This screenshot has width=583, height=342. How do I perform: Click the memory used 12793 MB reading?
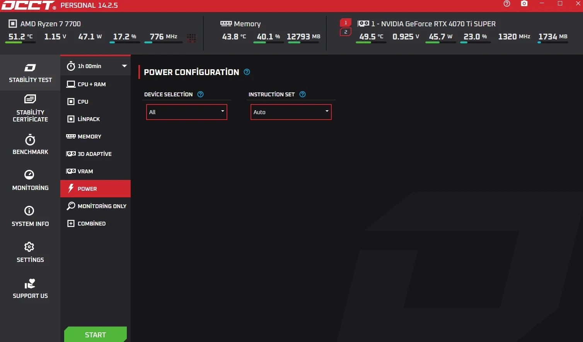pyautogui.click(x=303, y=37)
